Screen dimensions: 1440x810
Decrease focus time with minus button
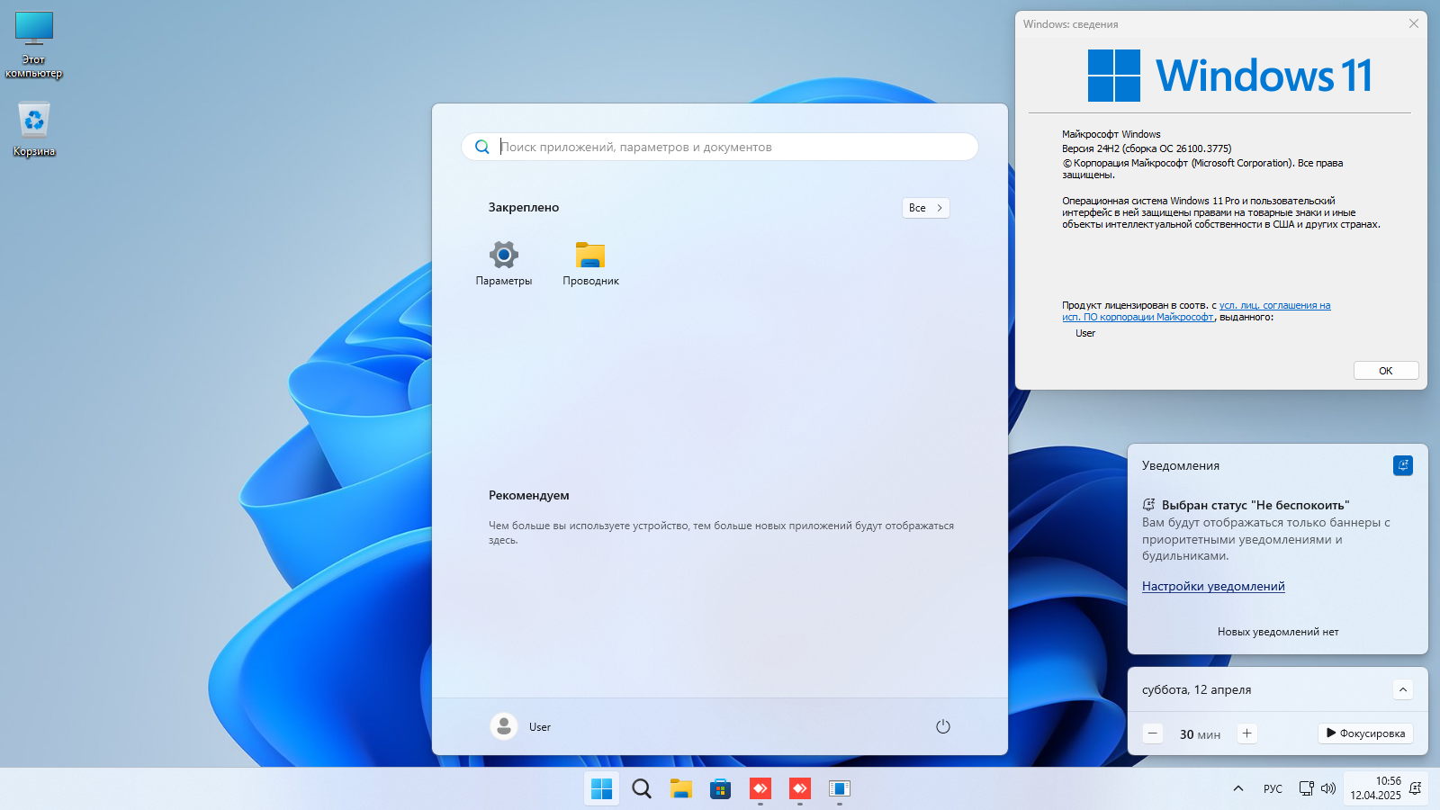point(1153,733)
